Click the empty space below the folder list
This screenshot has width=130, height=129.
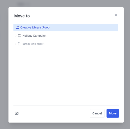click(x=66, y=75)
